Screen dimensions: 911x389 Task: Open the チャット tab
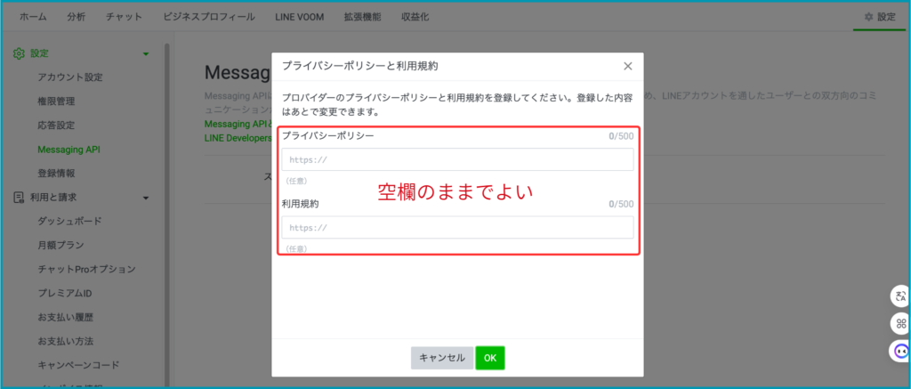(x=124, y=17)
